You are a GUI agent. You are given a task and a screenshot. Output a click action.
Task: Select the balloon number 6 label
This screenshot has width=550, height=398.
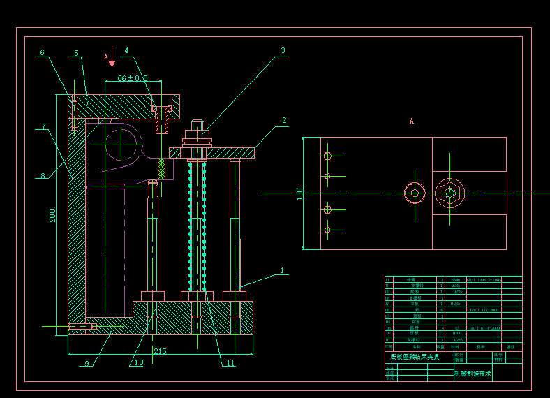pos(42,52)
